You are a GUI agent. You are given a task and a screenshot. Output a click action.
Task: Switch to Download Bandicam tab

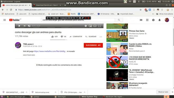(x=47, y=5)
